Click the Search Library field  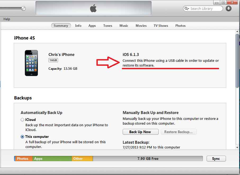(x=203, y=8)
